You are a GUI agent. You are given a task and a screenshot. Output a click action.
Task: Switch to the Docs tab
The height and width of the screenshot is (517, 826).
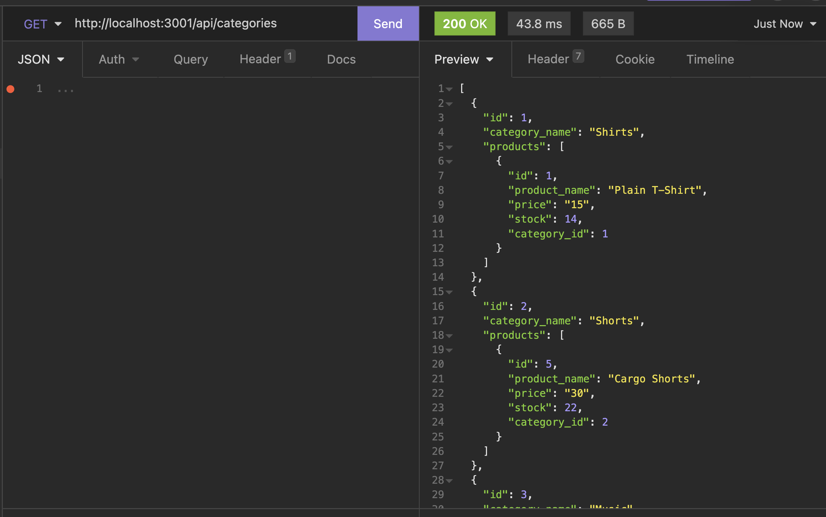341,59
